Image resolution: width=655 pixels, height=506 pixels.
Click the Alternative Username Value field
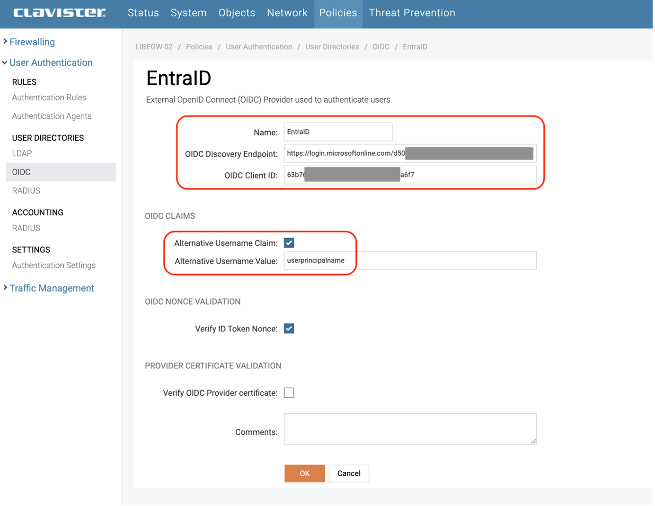[x=410, y=260]
